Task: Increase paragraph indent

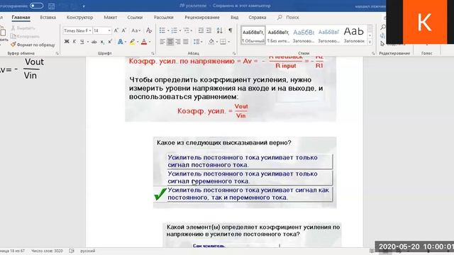Action: tap(209, 30)
